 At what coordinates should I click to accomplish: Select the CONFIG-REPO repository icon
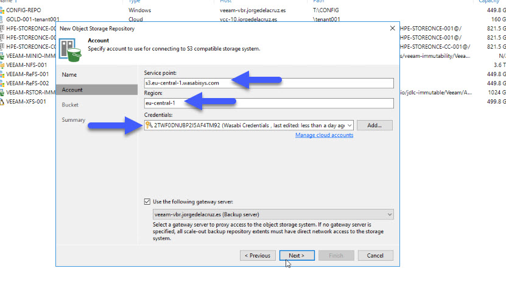click(2, 10)
